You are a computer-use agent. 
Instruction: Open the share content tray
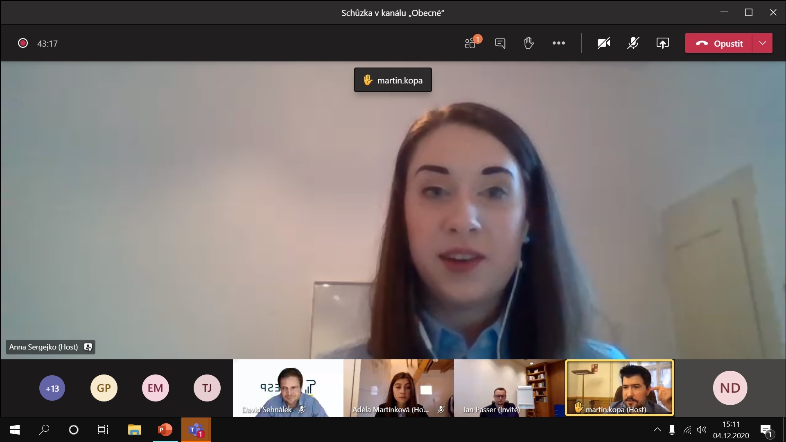pyautogui.click(x=662, y=43)
